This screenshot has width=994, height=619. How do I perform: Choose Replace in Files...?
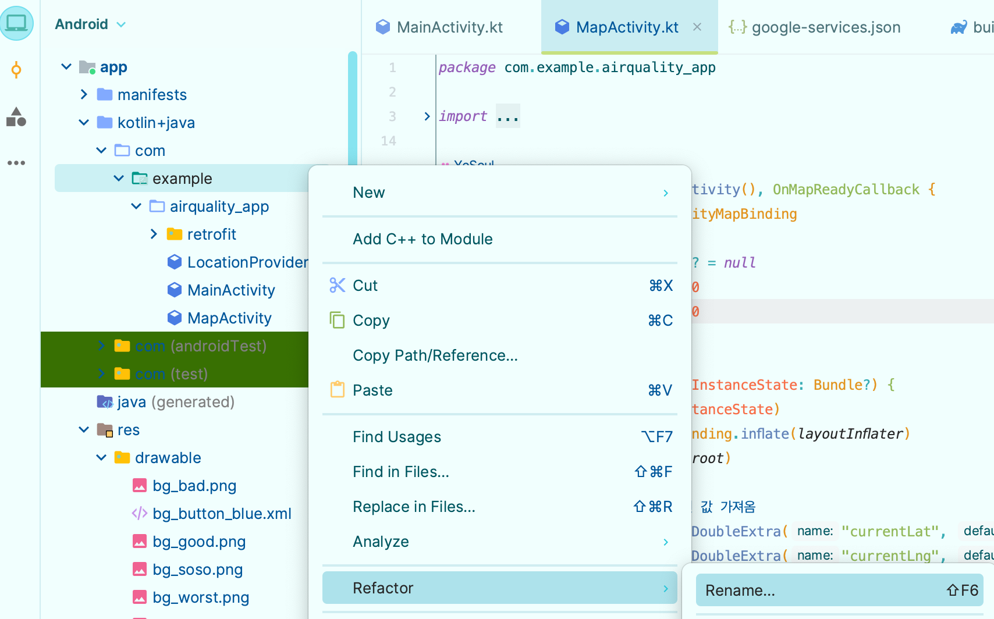click(500, 507)
